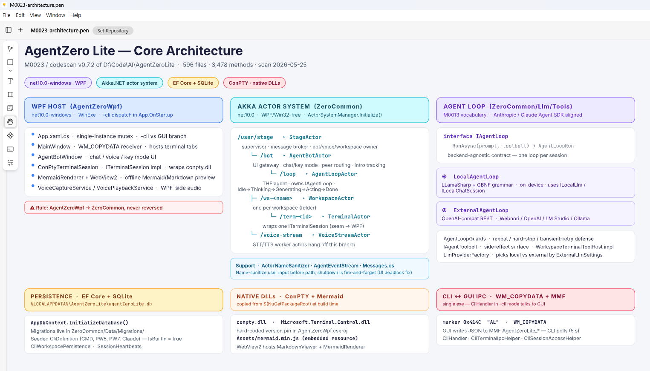Select the 'NATIVE DLLs · ConPTY + Mermaid' header
The image size is (650, 371).
[330, 300]
